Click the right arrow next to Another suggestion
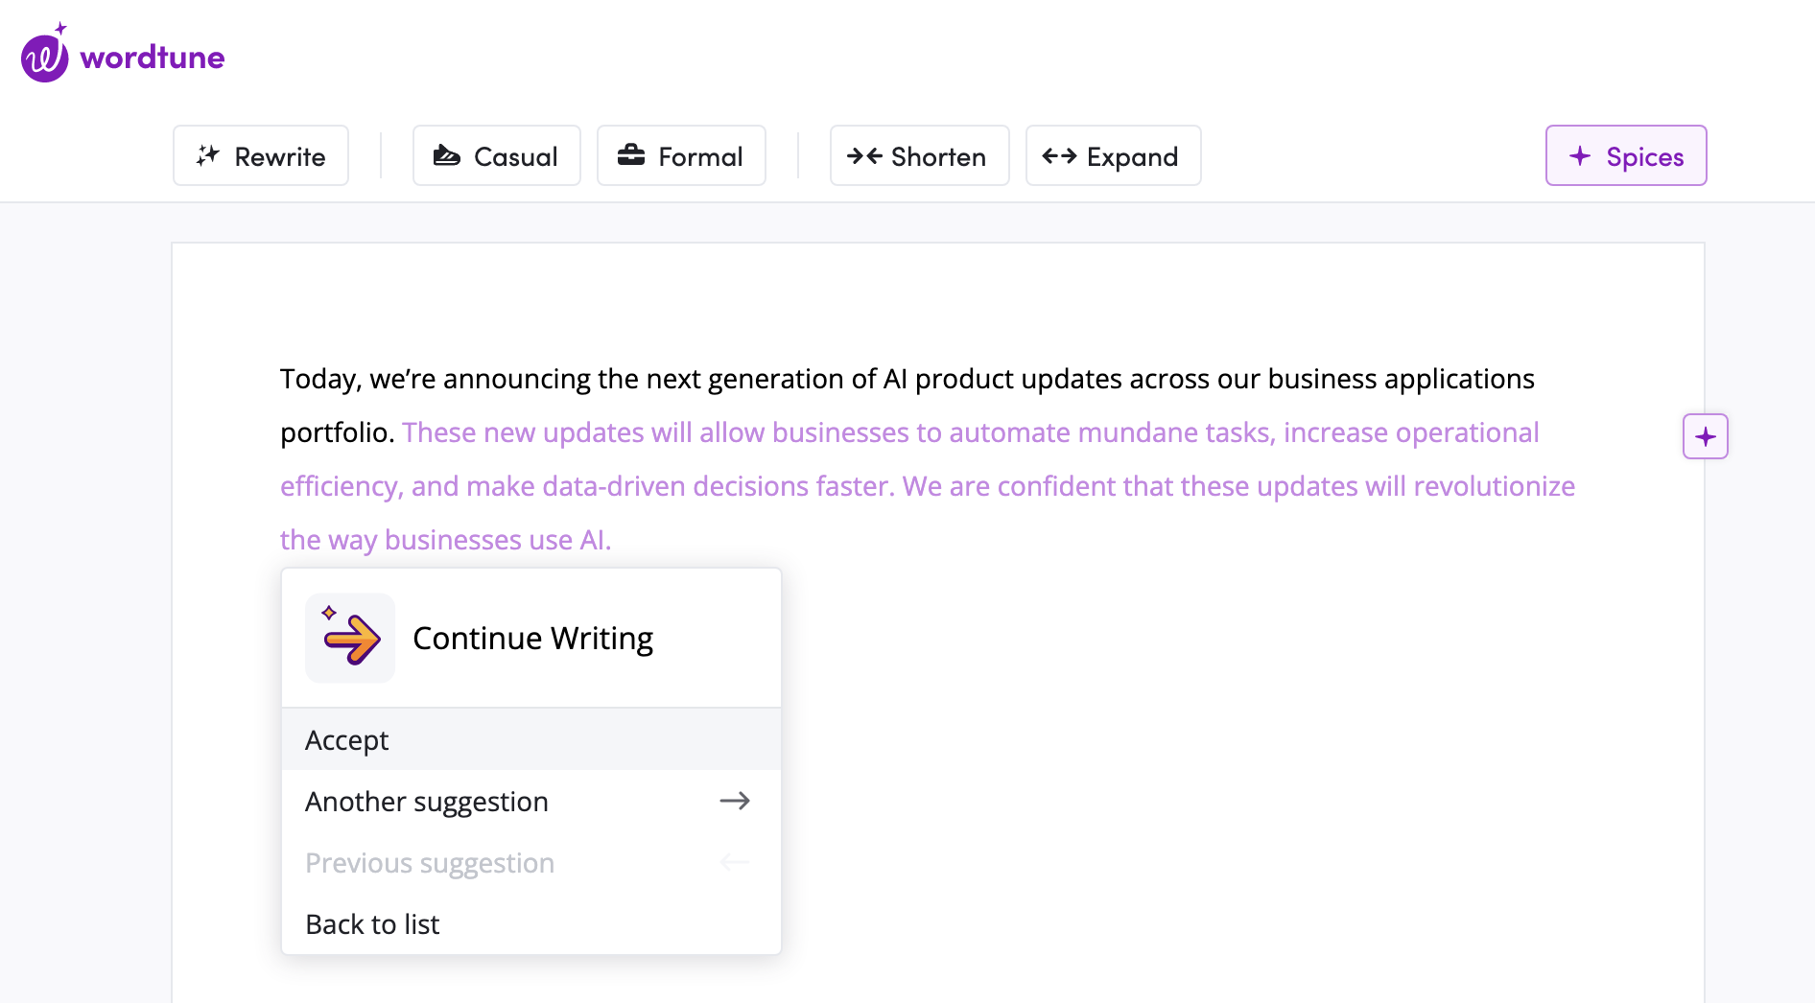 coord(735,801)
